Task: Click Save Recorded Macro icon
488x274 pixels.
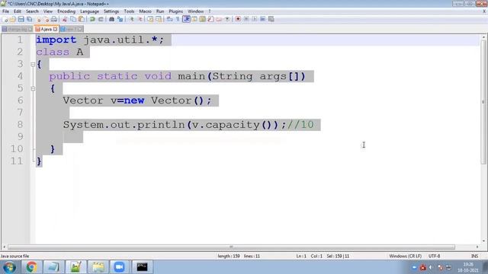Action: point(271,19)
